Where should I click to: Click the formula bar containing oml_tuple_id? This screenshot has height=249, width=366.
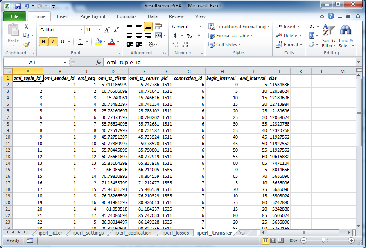230,62
